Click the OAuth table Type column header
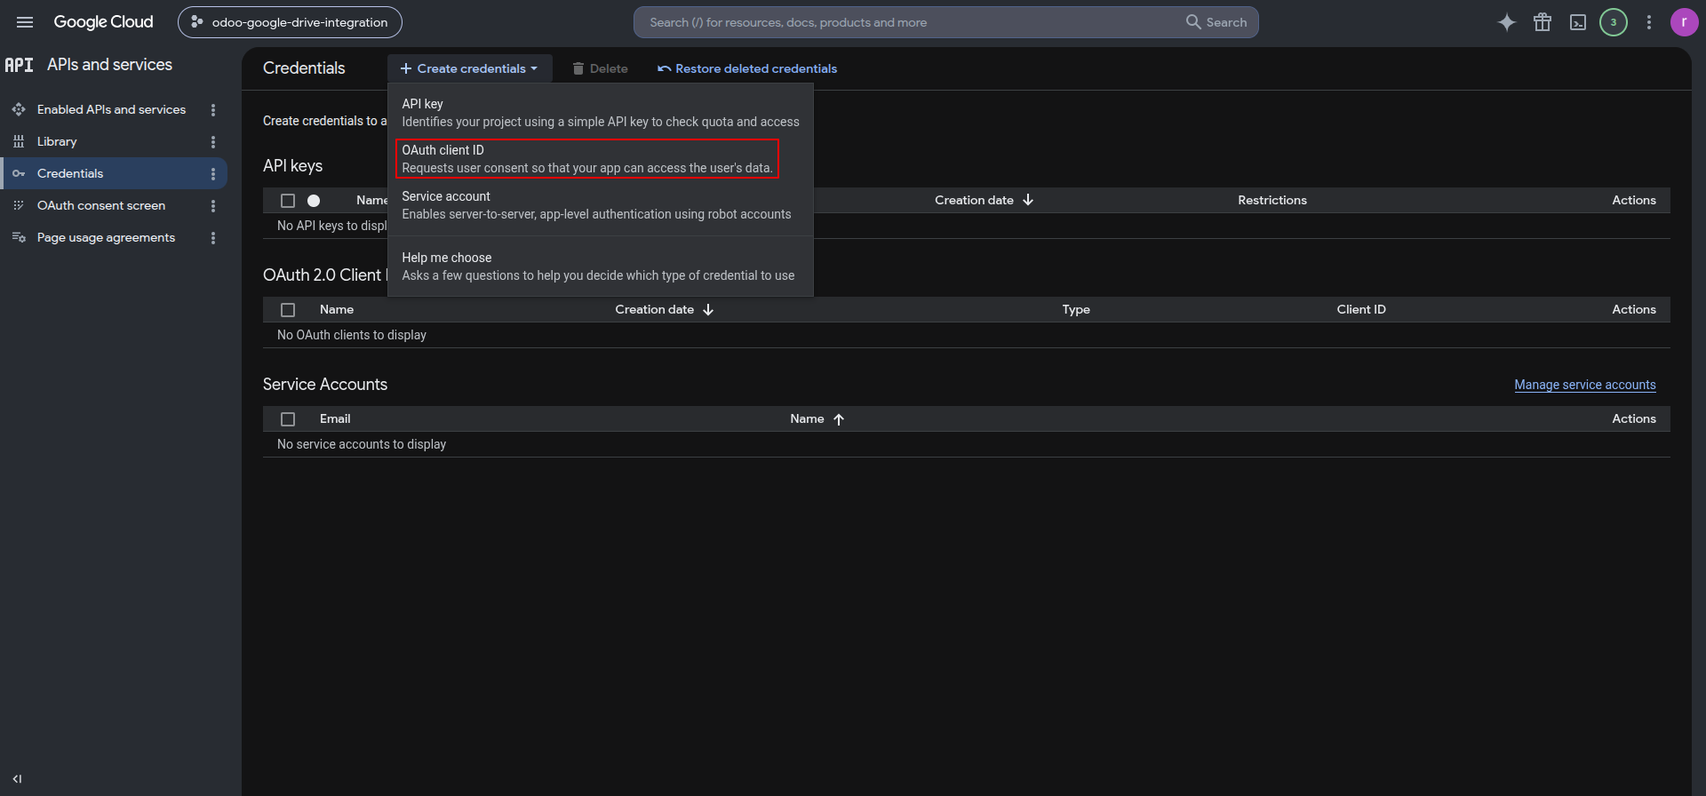 (x=1076, y=310)
